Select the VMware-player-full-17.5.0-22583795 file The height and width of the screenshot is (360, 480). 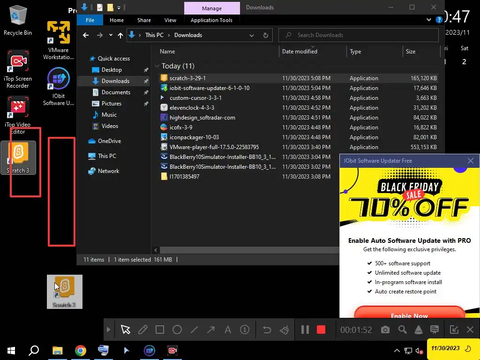click(x=214, y=147)
